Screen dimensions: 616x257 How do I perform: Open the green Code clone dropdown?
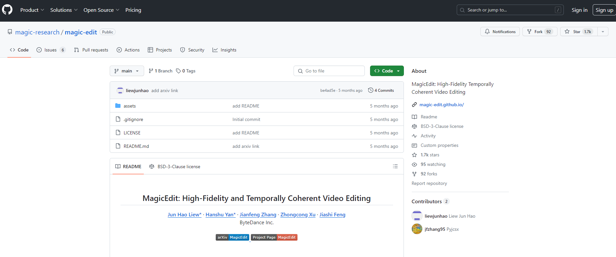click(x=387, y=71)
